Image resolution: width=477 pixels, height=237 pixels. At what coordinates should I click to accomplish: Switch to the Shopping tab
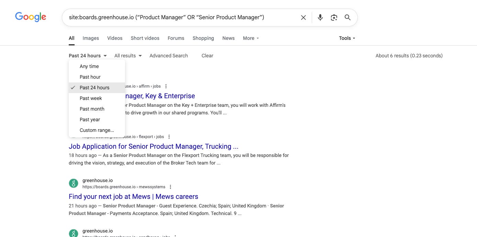pyautogui.click(x=203, y=38)
